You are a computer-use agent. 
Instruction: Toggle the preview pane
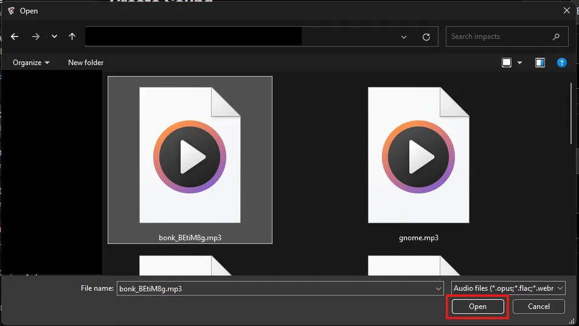coord(539,63)
